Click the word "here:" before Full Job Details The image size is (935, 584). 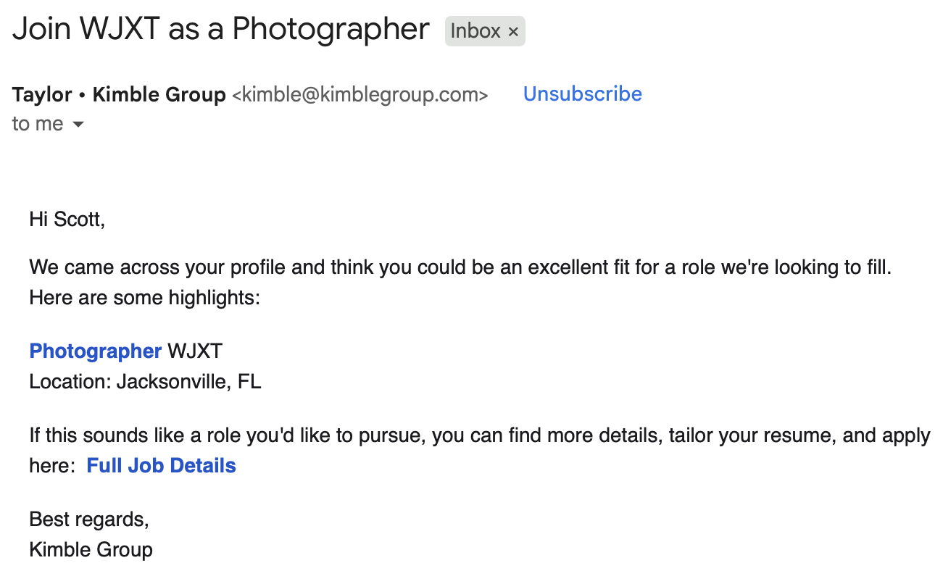(52, 465)
